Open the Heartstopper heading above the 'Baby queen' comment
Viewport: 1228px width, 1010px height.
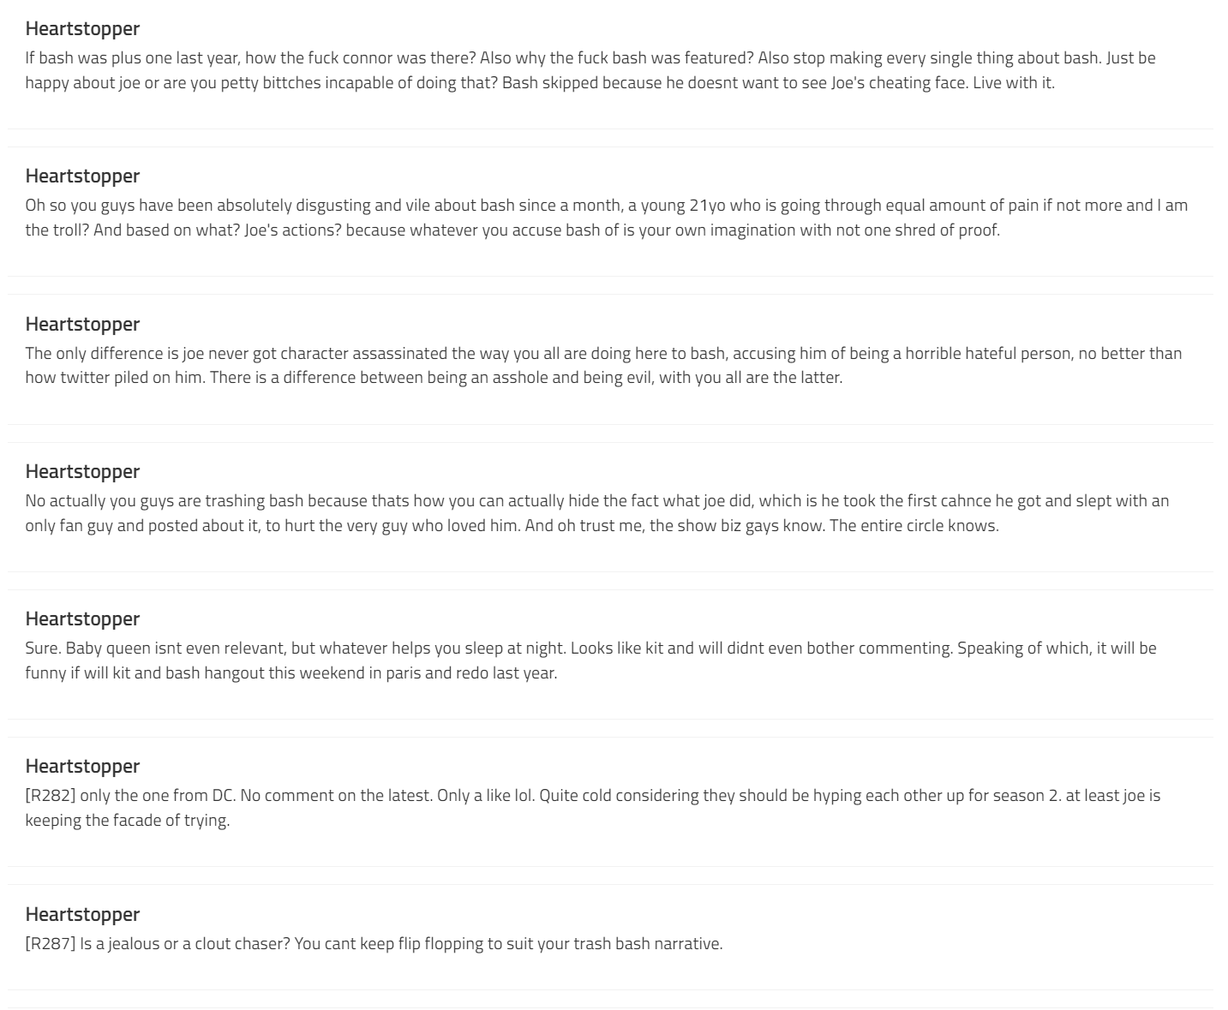point(82,619)
